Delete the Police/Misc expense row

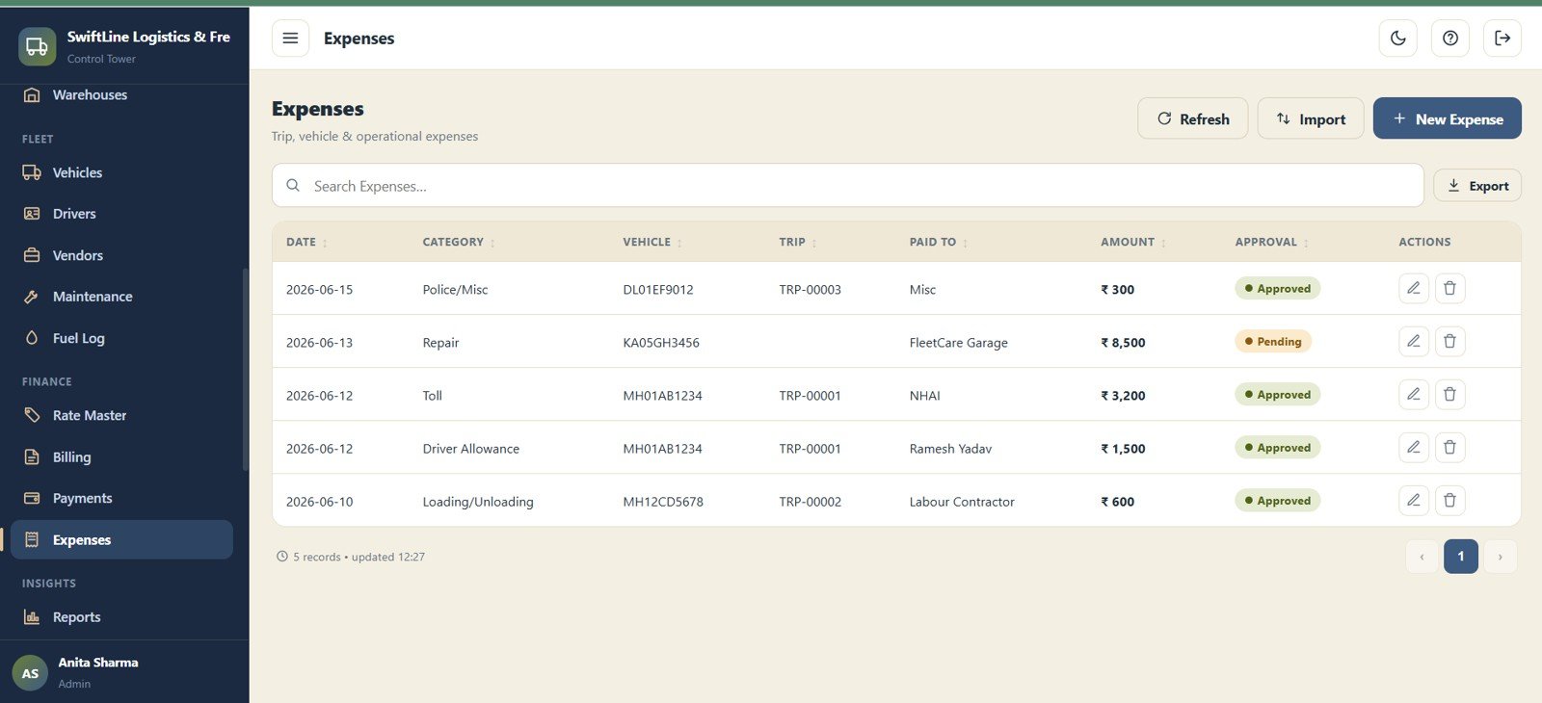click(x=1449, y=288)
